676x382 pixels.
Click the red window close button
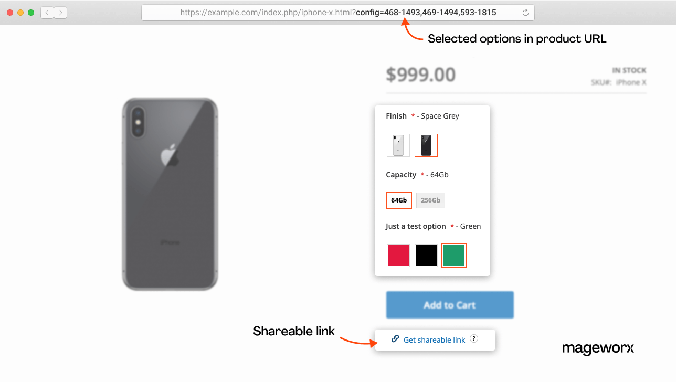10,13
